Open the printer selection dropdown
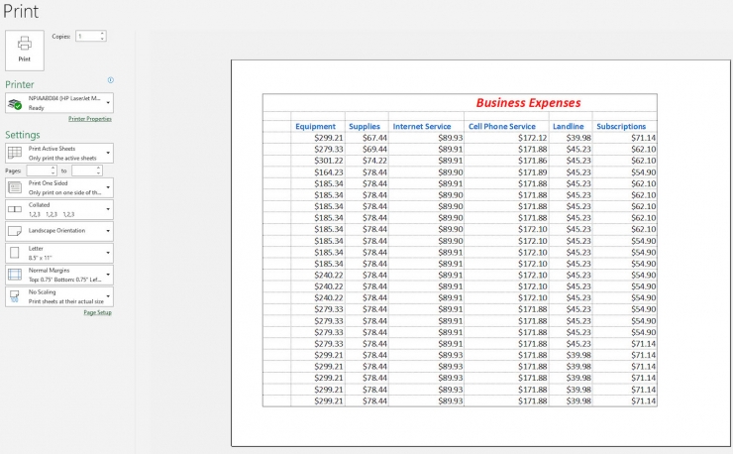 pos(107,103)
